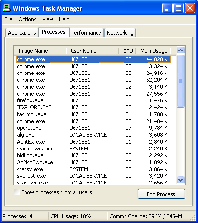Screen dimensions: 198x223
Task: Select chrome.exe row with 27,556 K
Action: [x=93, y=94]
